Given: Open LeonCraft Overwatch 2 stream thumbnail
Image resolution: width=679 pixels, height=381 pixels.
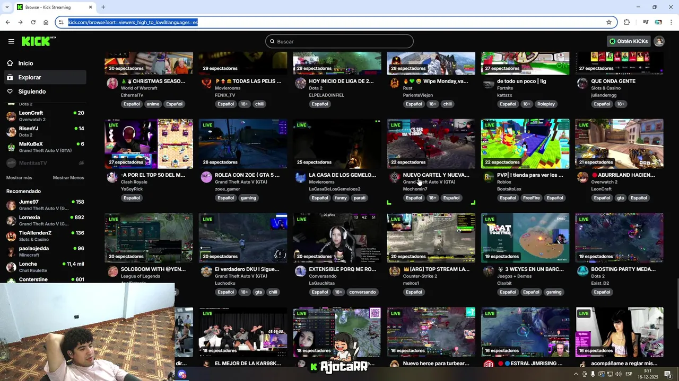Looking at the screenshot, I should click(x=619, y=143).
